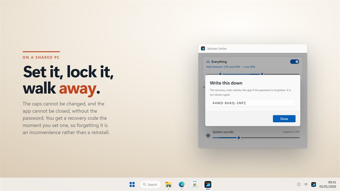
Task: Open the clock showing 09:41
Action: (328, 184)
